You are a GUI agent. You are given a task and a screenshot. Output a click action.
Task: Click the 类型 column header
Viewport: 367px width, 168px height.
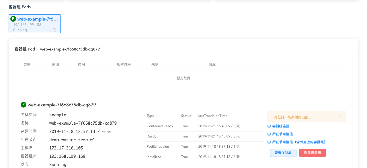27,64
